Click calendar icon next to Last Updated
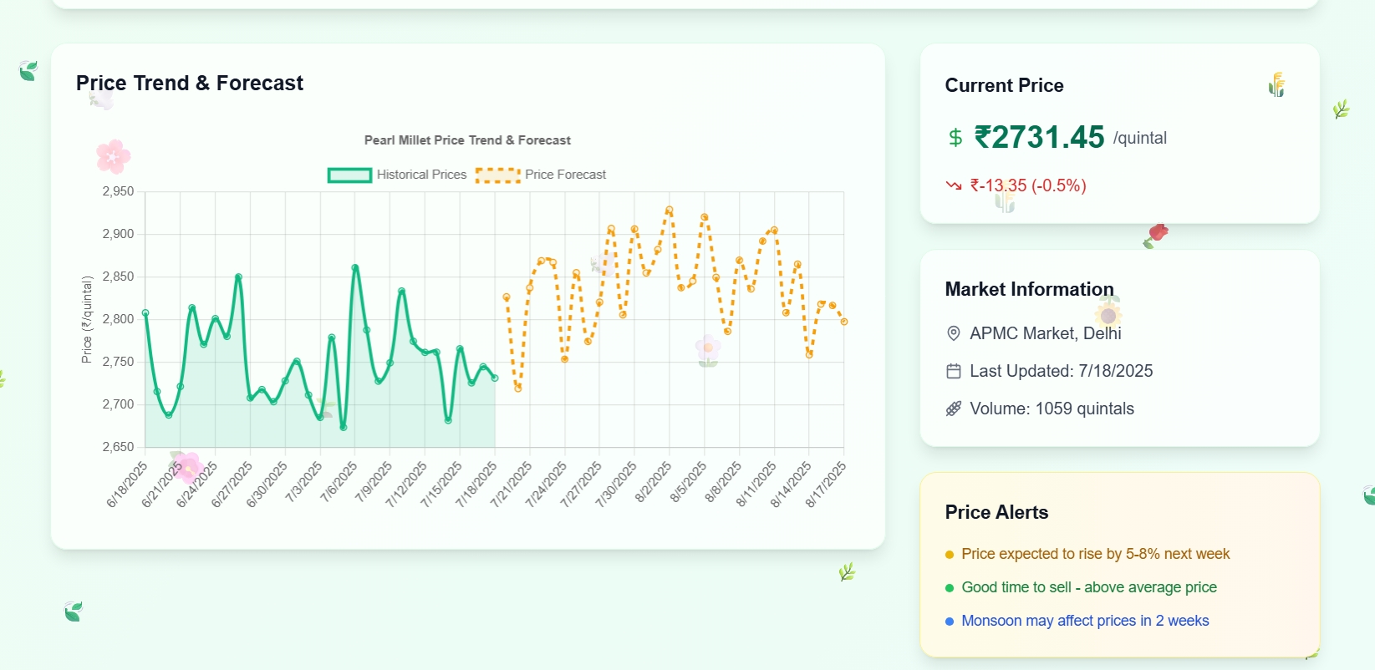The image size is (1375, 670). (x=953, y=371)
